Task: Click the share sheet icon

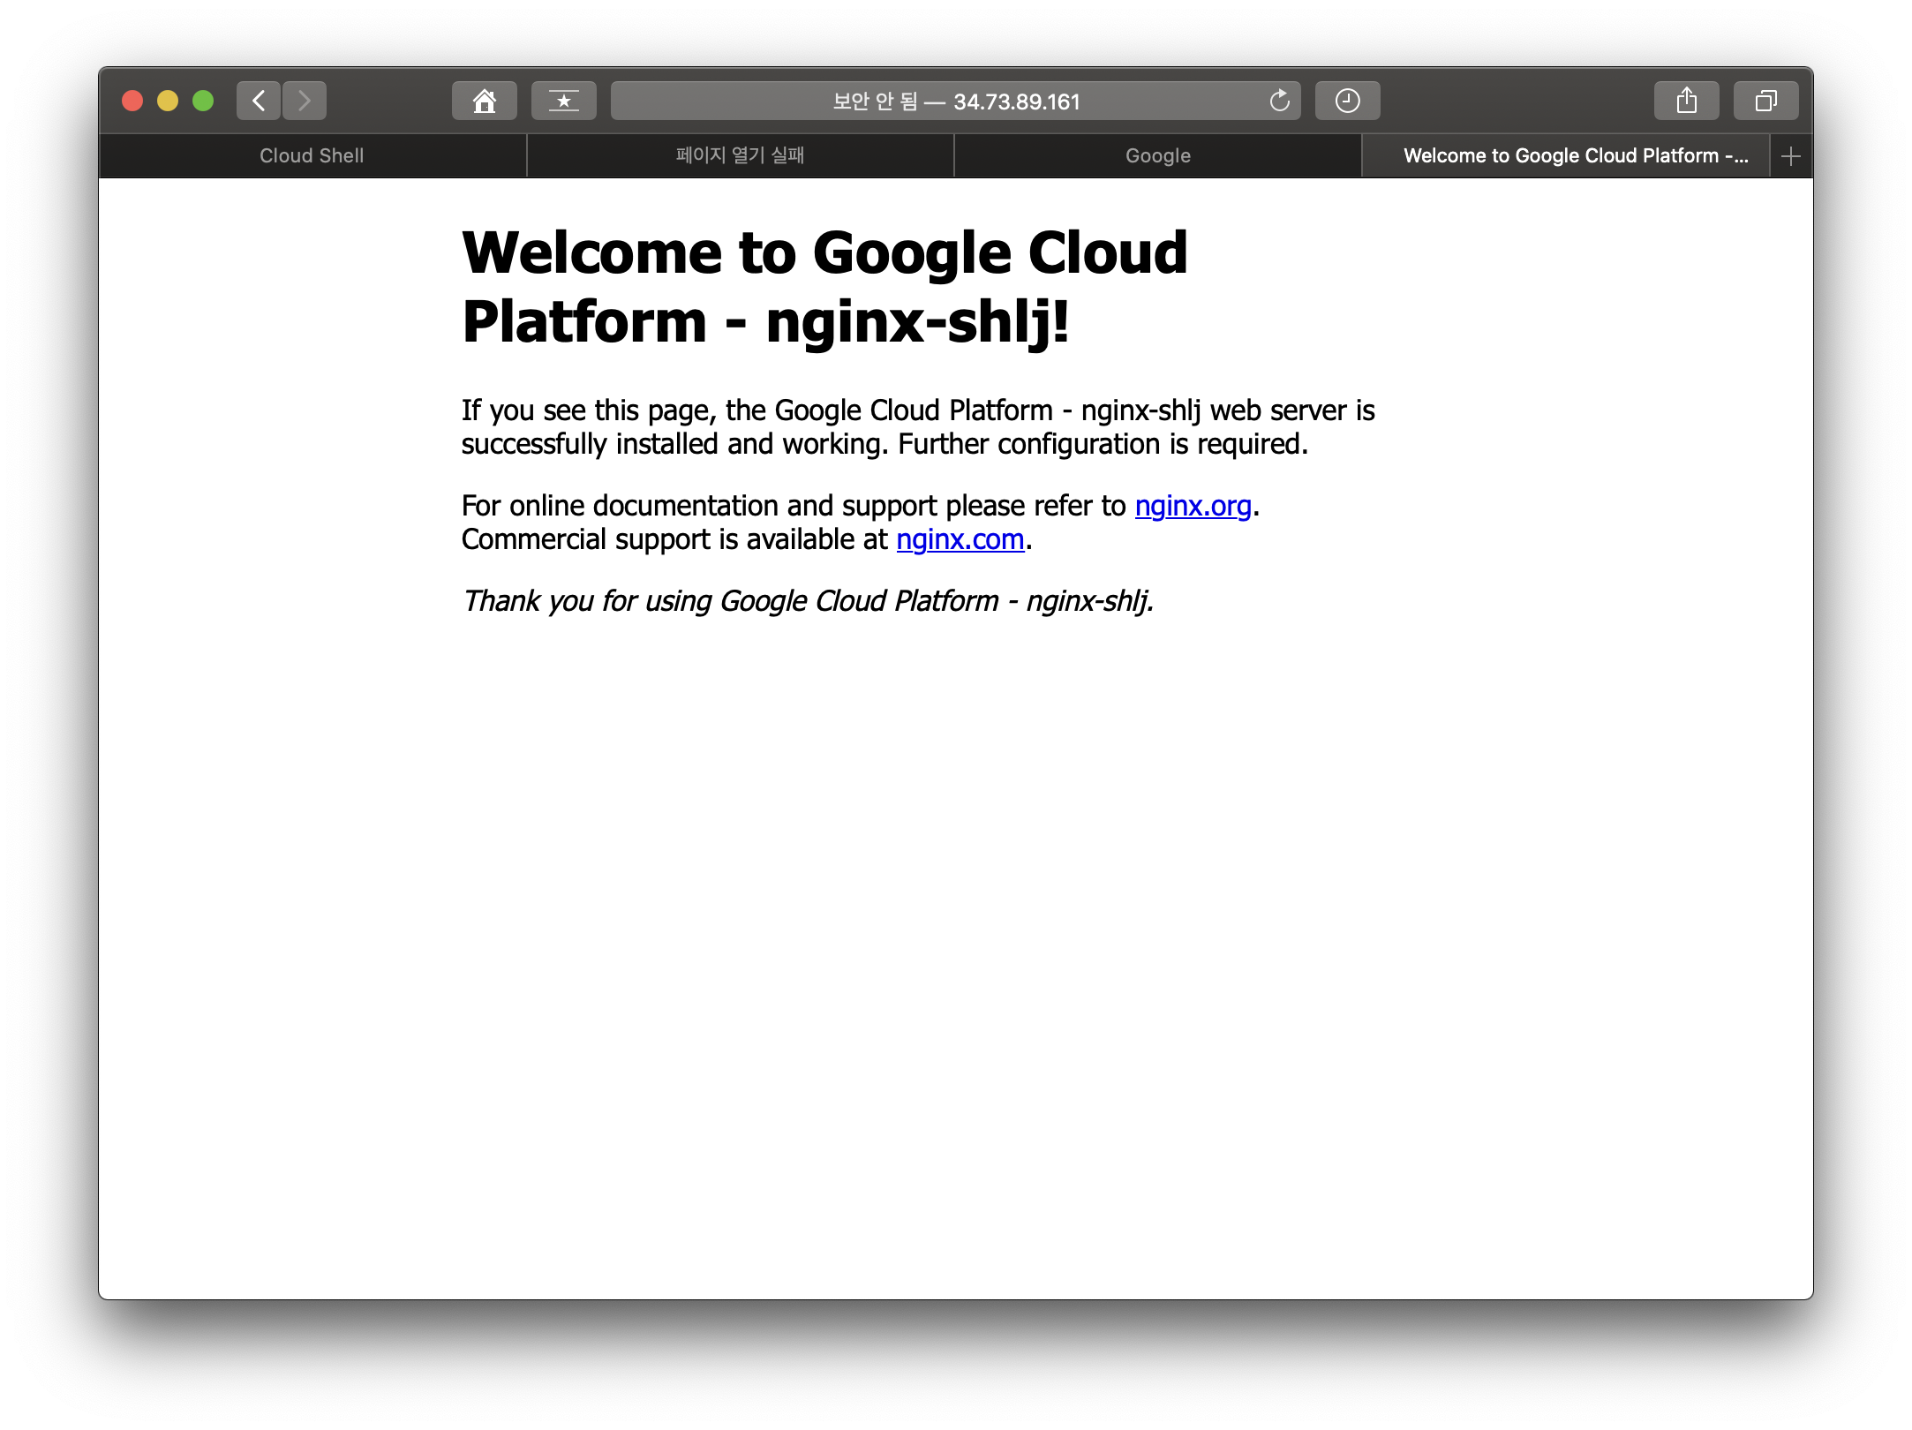Action: pos(1686,101)
